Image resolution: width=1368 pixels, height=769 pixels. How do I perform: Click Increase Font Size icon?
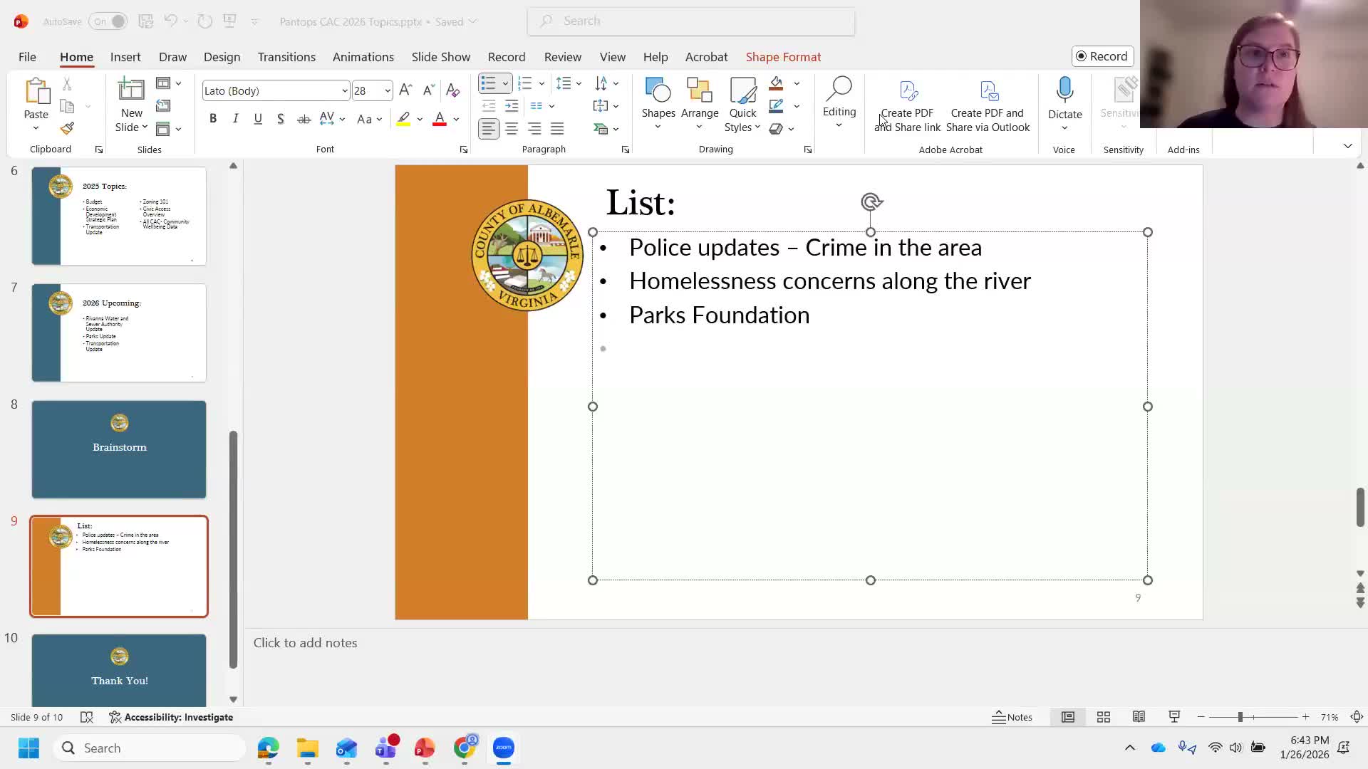coord(405,90)
